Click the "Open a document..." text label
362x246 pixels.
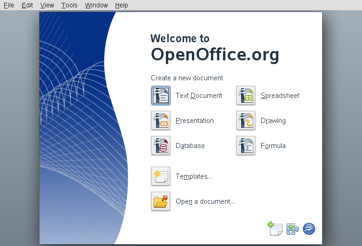pos(205,201)
